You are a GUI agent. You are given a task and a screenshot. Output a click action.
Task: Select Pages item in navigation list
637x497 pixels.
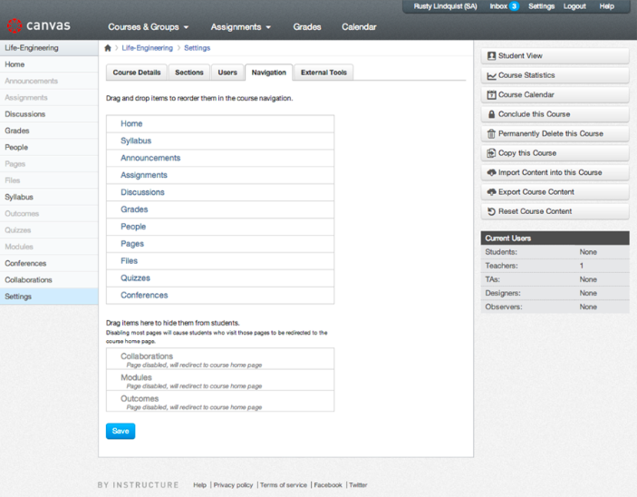(x=220, y=244)
